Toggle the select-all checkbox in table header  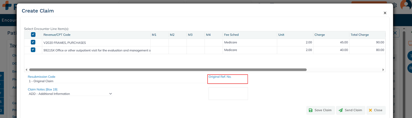pyautogui.click(x=33, y=35)
